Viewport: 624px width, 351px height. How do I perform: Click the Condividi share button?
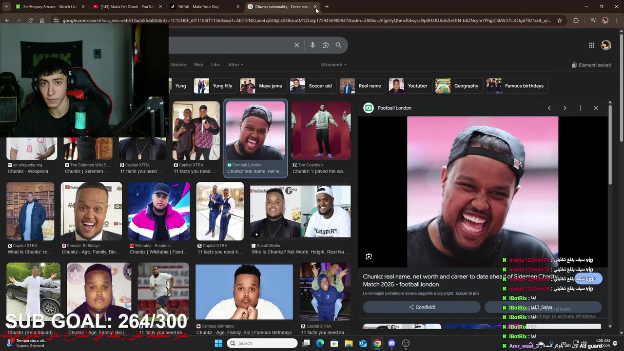click(422, 307)
